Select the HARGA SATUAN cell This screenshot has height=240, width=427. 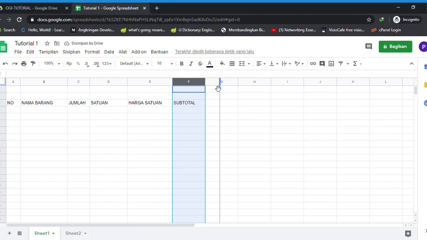pyautogui.click(x=150, y=103)
